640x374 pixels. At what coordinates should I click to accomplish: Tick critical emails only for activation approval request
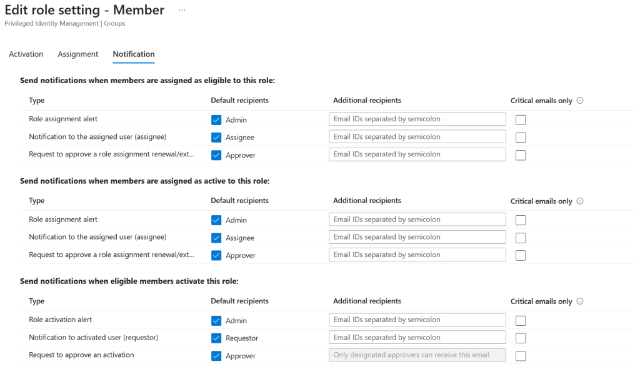[x=521, y=356]
